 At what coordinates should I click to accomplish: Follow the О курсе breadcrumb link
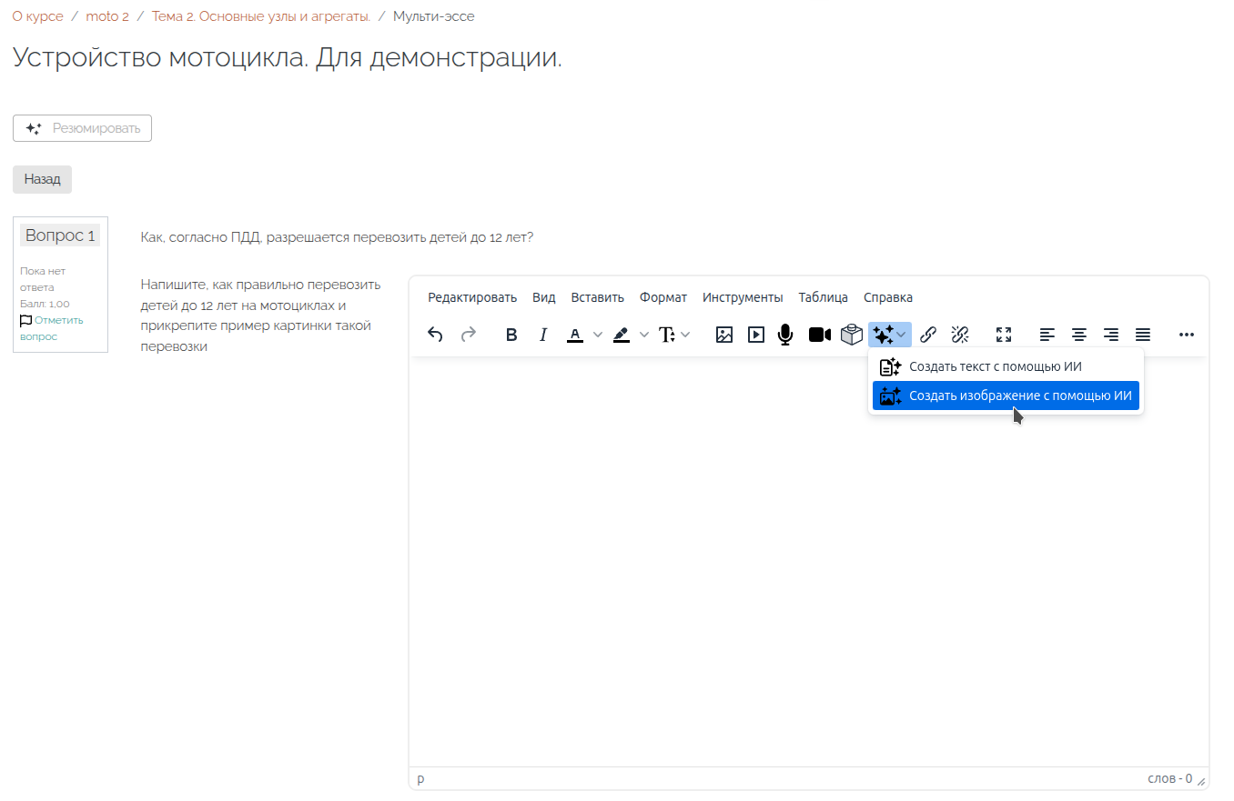[38, 16]
